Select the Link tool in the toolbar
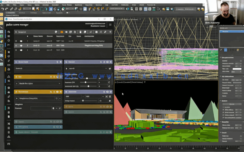The height and width of the screenshot is (152, 244). coord(11,9)
